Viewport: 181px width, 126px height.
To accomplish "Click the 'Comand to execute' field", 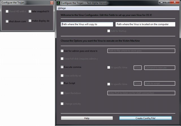I will pyautogui.click(x=160, y=68).
